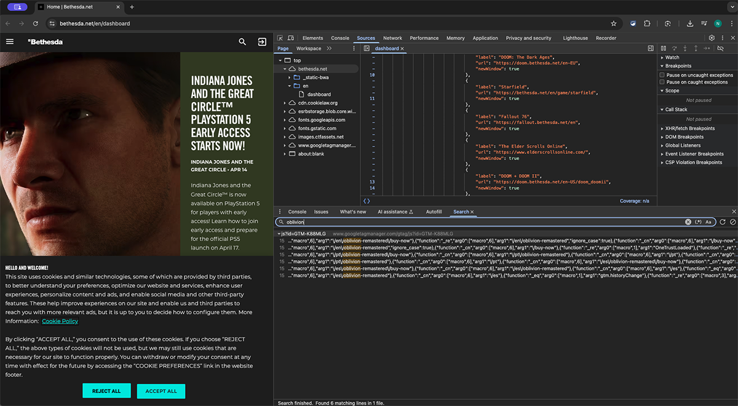Click deactivate breakpoints icon

(721, 49)
